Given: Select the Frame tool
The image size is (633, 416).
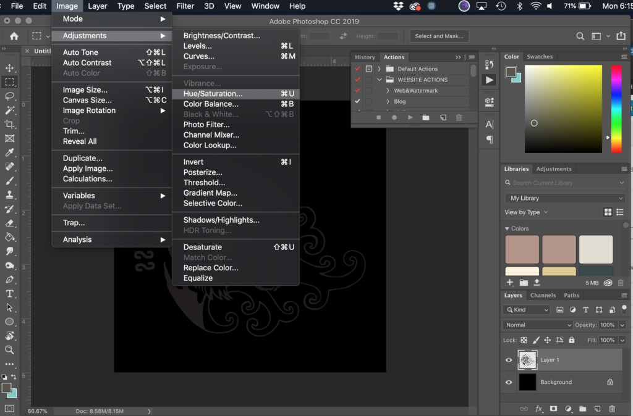Looking at the screenshot, I should coord(10,138).
